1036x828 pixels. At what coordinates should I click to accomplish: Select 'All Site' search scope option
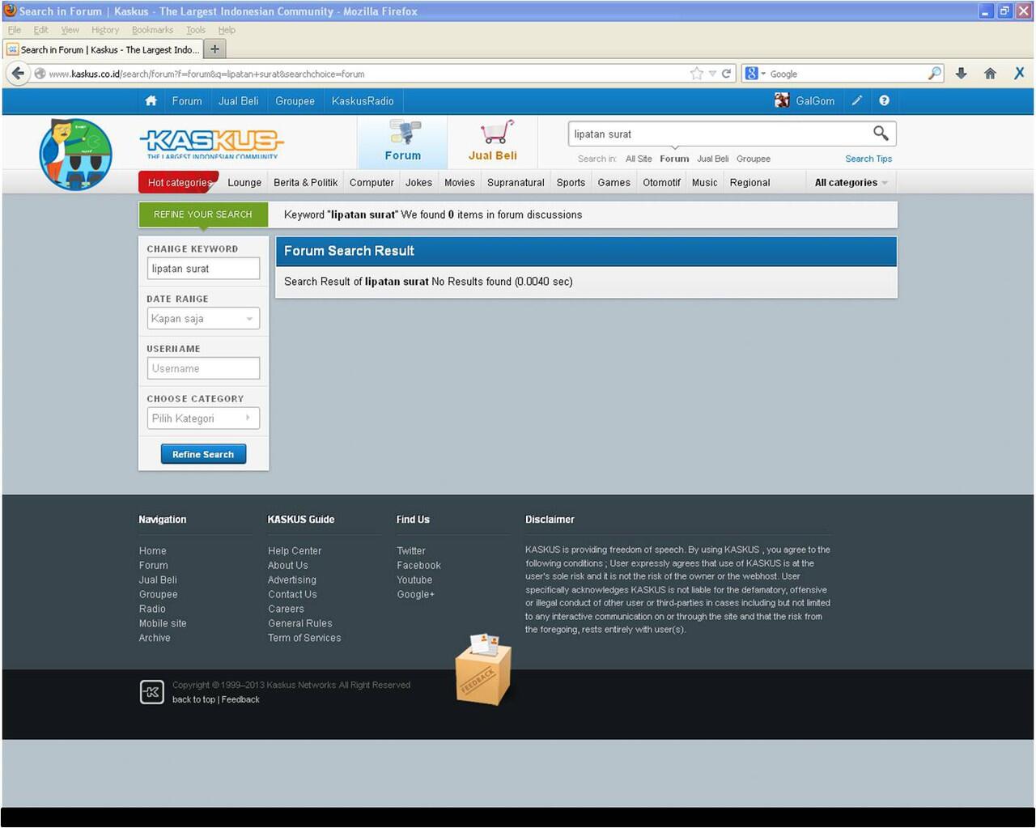pyautogui.click(x=638, y=159)
